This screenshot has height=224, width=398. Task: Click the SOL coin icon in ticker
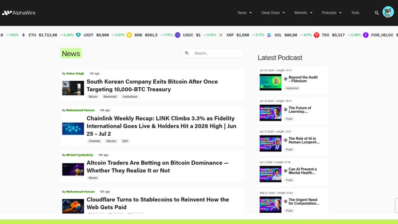[269, 35]
